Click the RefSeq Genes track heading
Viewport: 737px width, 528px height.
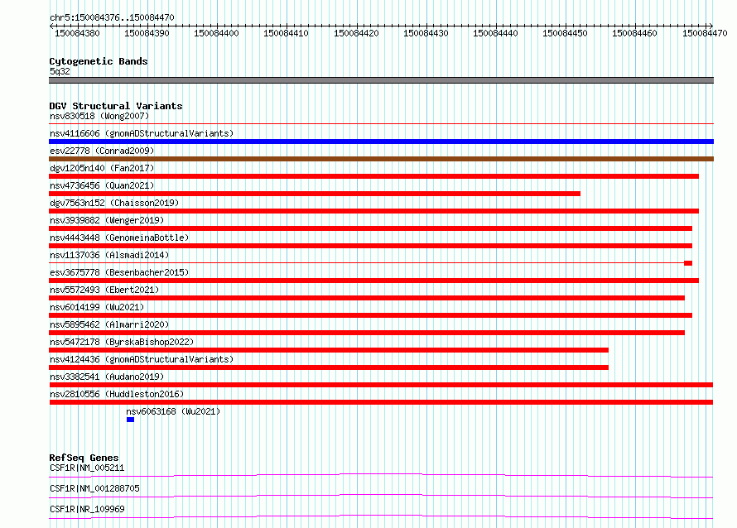(x=84, y=458)
